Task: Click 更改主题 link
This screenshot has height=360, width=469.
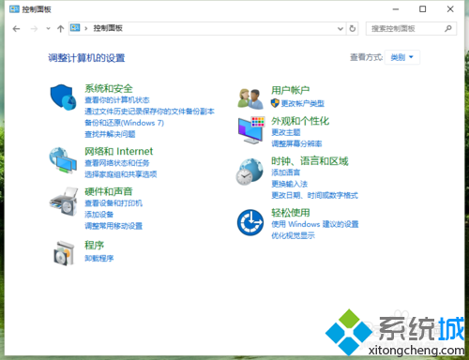Action: click(x=286, y=132)
